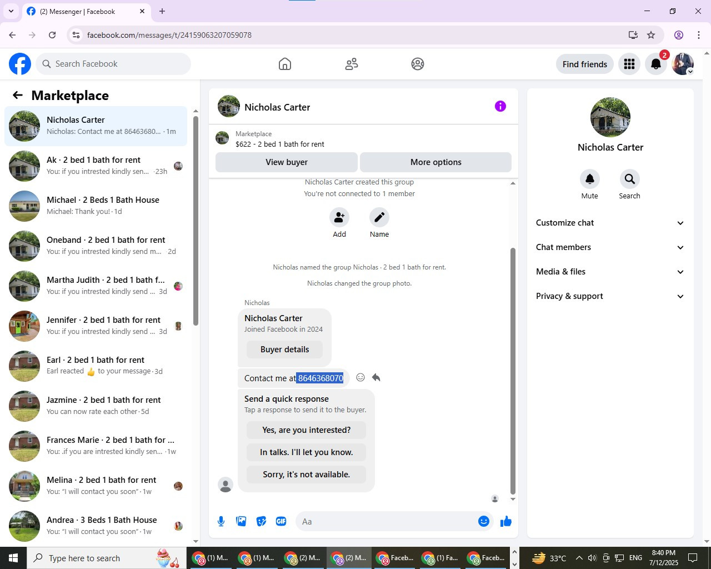The width and height of the screenshot is (711, 569).
Task: Open Nicholas Carter's large profile thumbnail
Action: (610, 117)
